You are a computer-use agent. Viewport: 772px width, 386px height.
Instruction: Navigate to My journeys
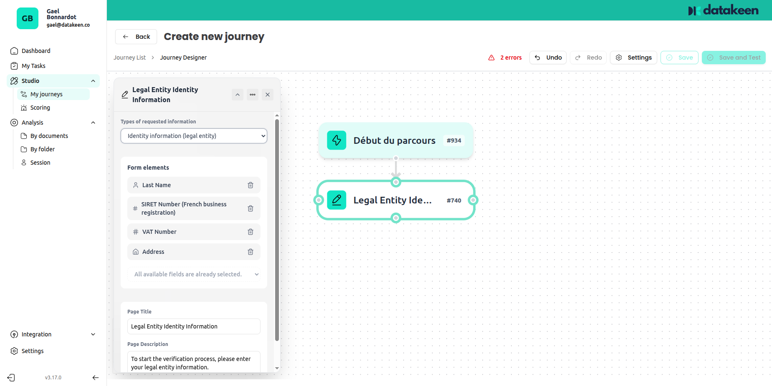click(x=46, y=94)
